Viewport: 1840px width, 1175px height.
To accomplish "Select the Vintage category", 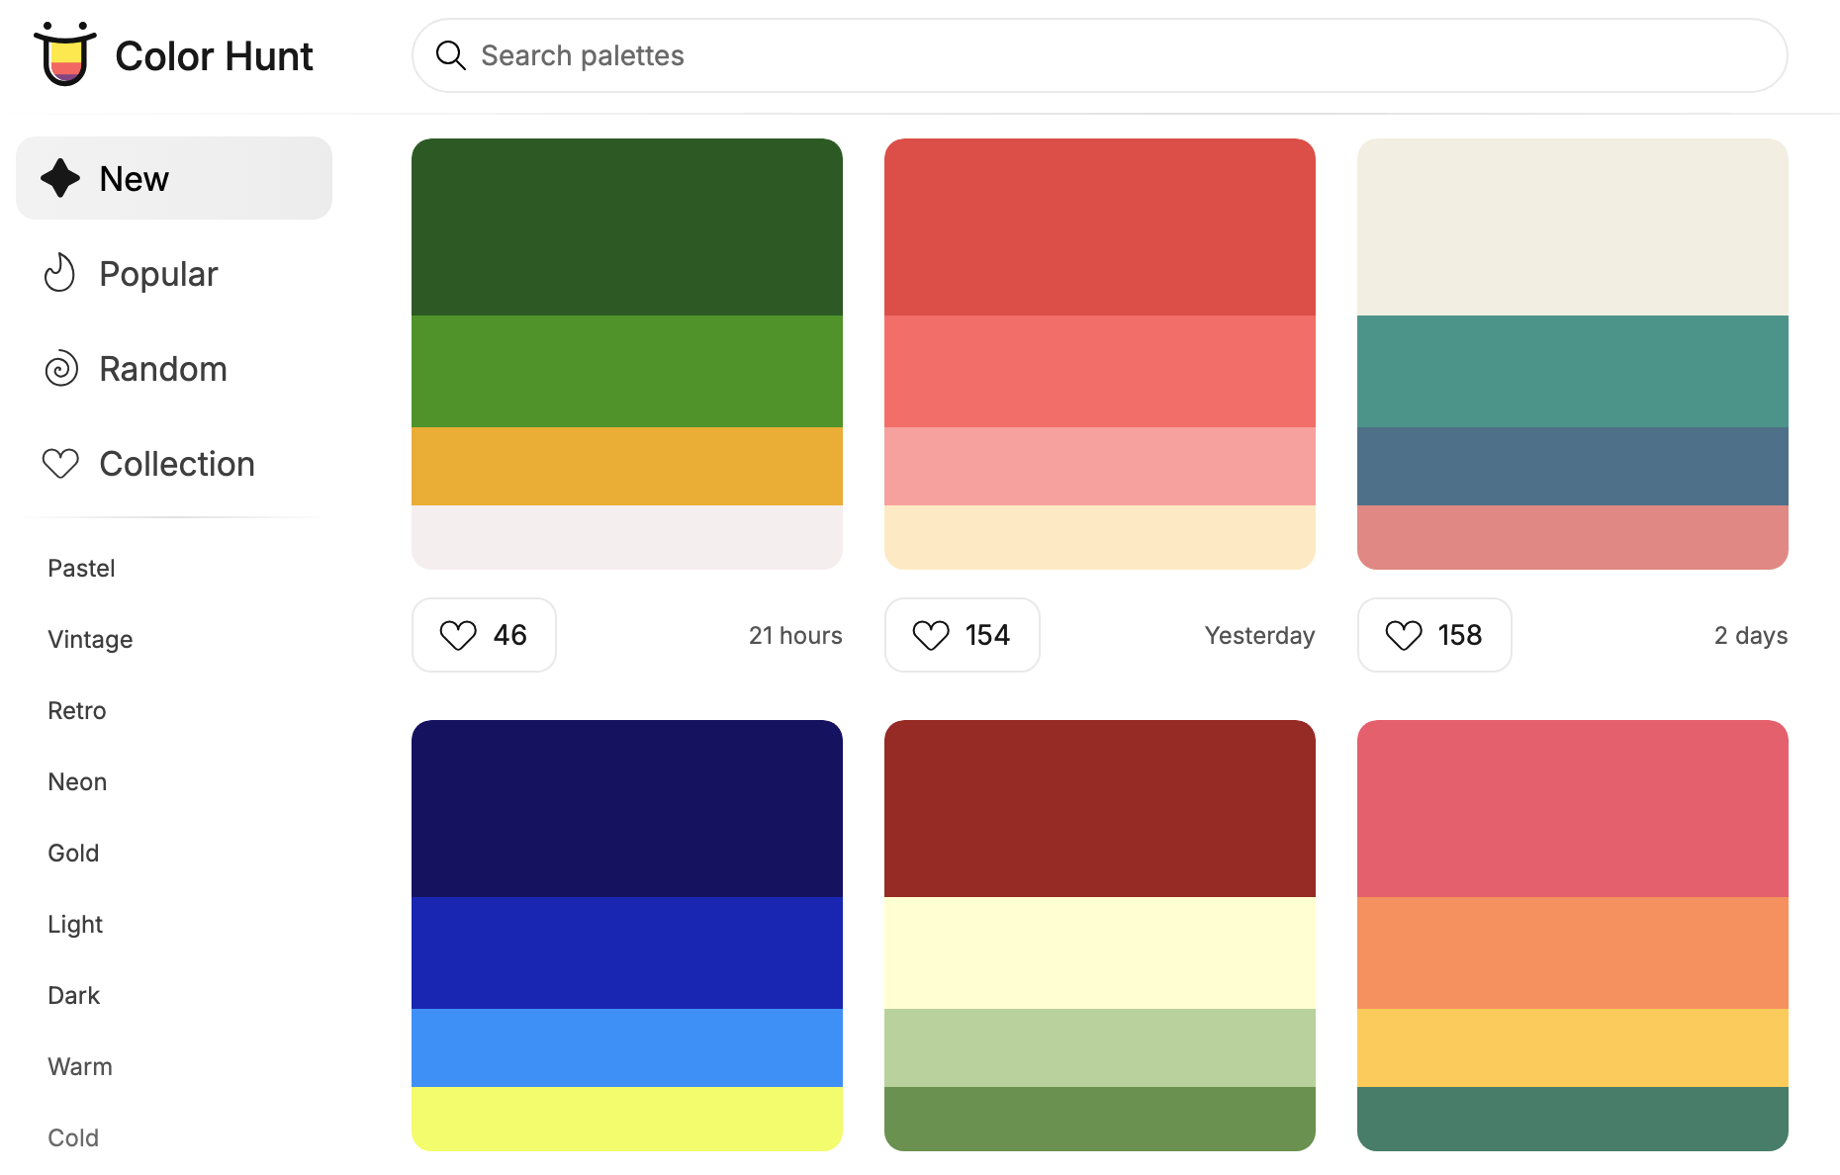I will [x=90, y=639].
